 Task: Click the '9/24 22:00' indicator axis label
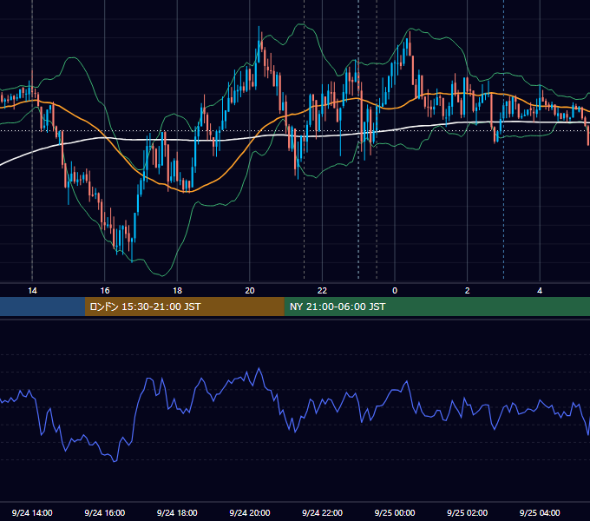322,512
